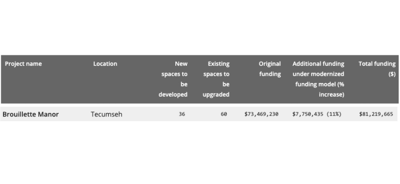Select the $81,219,665 total funding amount
The width and height of the screenshot is (400, 184).
coord(376,115)
